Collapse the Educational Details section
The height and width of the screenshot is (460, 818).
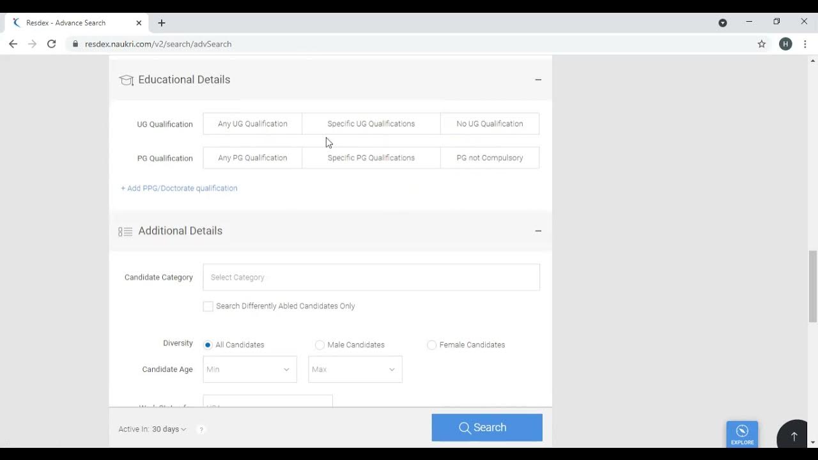538,80
